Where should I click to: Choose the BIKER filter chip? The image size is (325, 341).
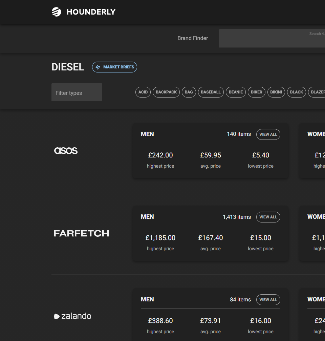tap(257, 92)
